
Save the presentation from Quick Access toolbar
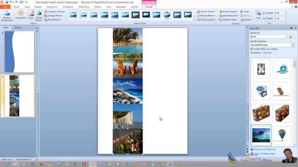coord(7,2)
